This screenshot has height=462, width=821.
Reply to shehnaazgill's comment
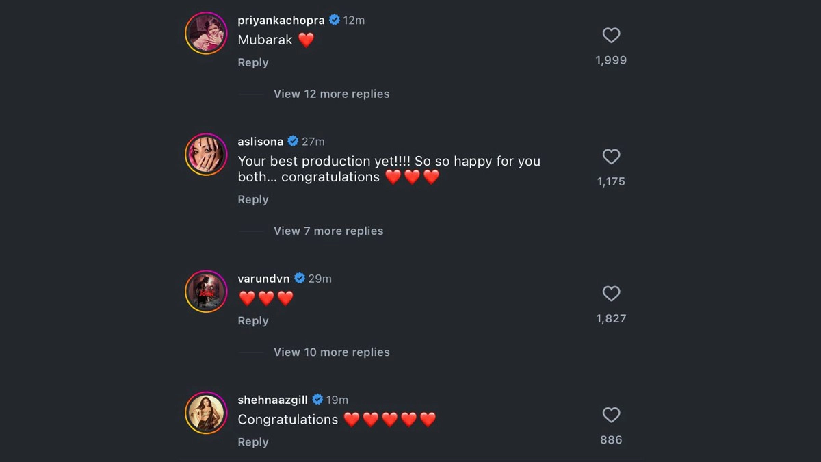point(252,442)
